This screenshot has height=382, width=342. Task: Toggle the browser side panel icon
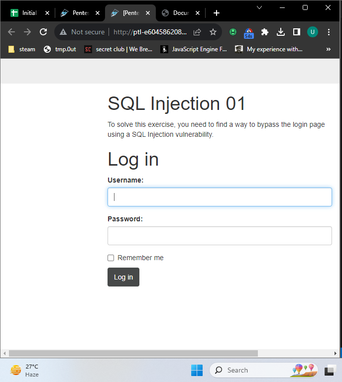tap(297, 32)
